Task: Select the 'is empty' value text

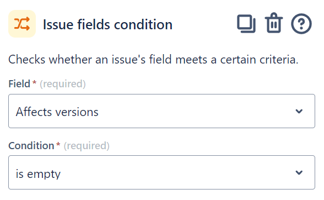Action: 38,173
